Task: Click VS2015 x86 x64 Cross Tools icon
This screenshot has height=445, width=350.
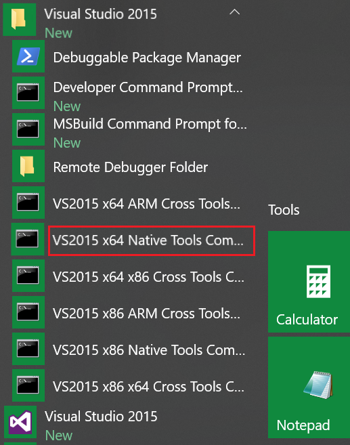Action: [28, 385]
